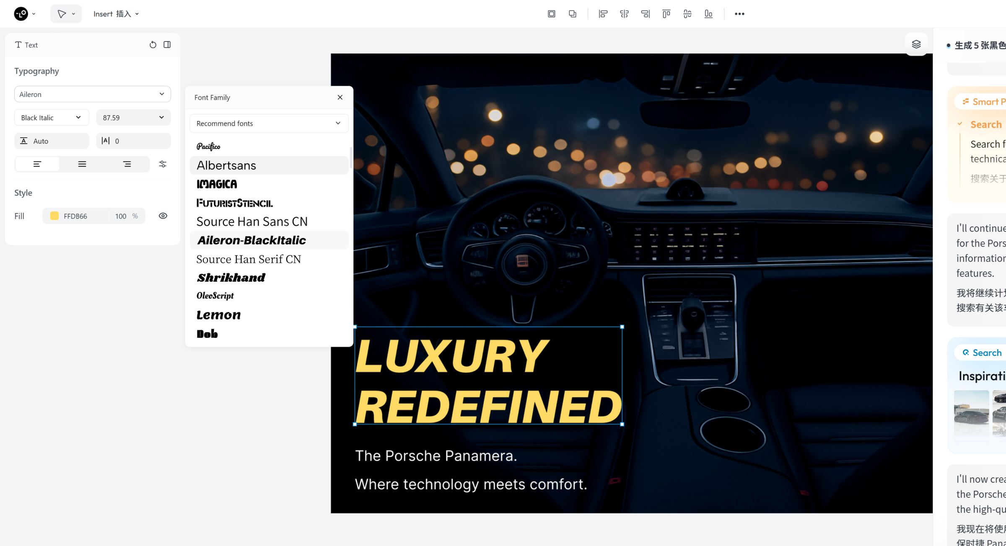1006x546 pixels.
Task: Click the align left toolbar icon
Action: (x=603, y=14)
